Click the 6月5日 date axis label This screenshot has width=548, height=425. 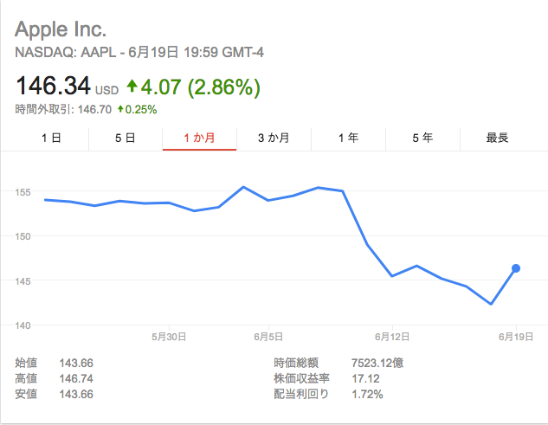pyautogui.click(x=268, y=337)
